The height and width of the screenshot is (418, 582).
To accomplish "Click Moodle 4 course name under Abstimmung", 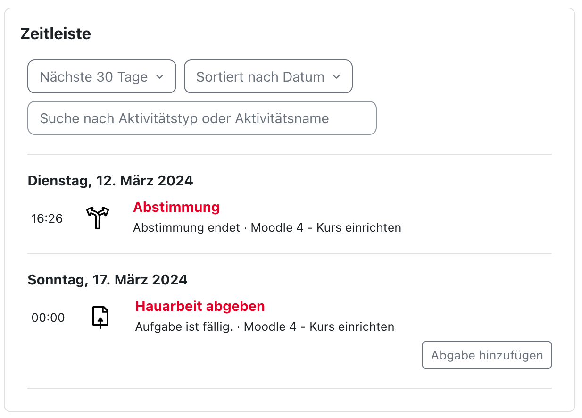I will [326, 228].
